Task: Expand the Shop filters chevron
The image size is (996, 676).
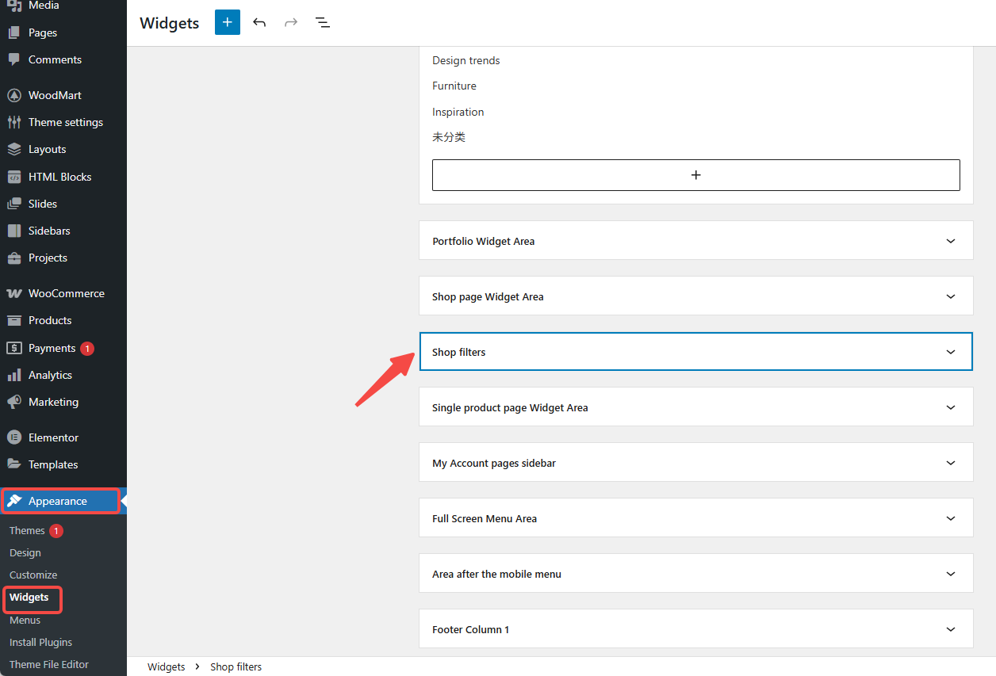Action: point(950,352)
